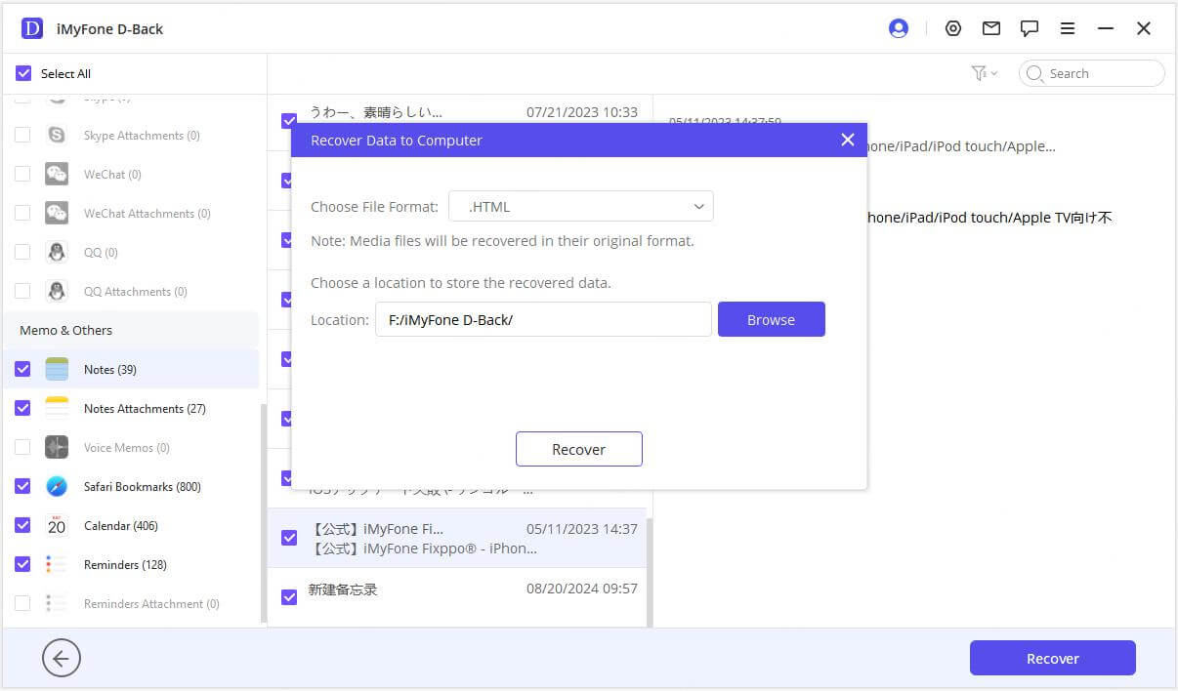Uncheck the Safari Bookmarks checkbox
This screenshot has height=691, width=1178.
point(22,486)
